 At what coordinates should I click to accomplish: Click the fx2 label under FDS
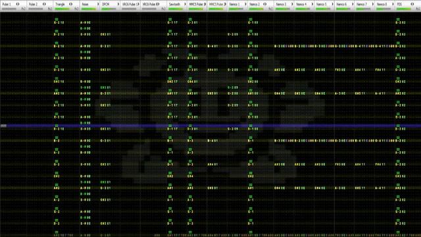click(x=418, y=9)
